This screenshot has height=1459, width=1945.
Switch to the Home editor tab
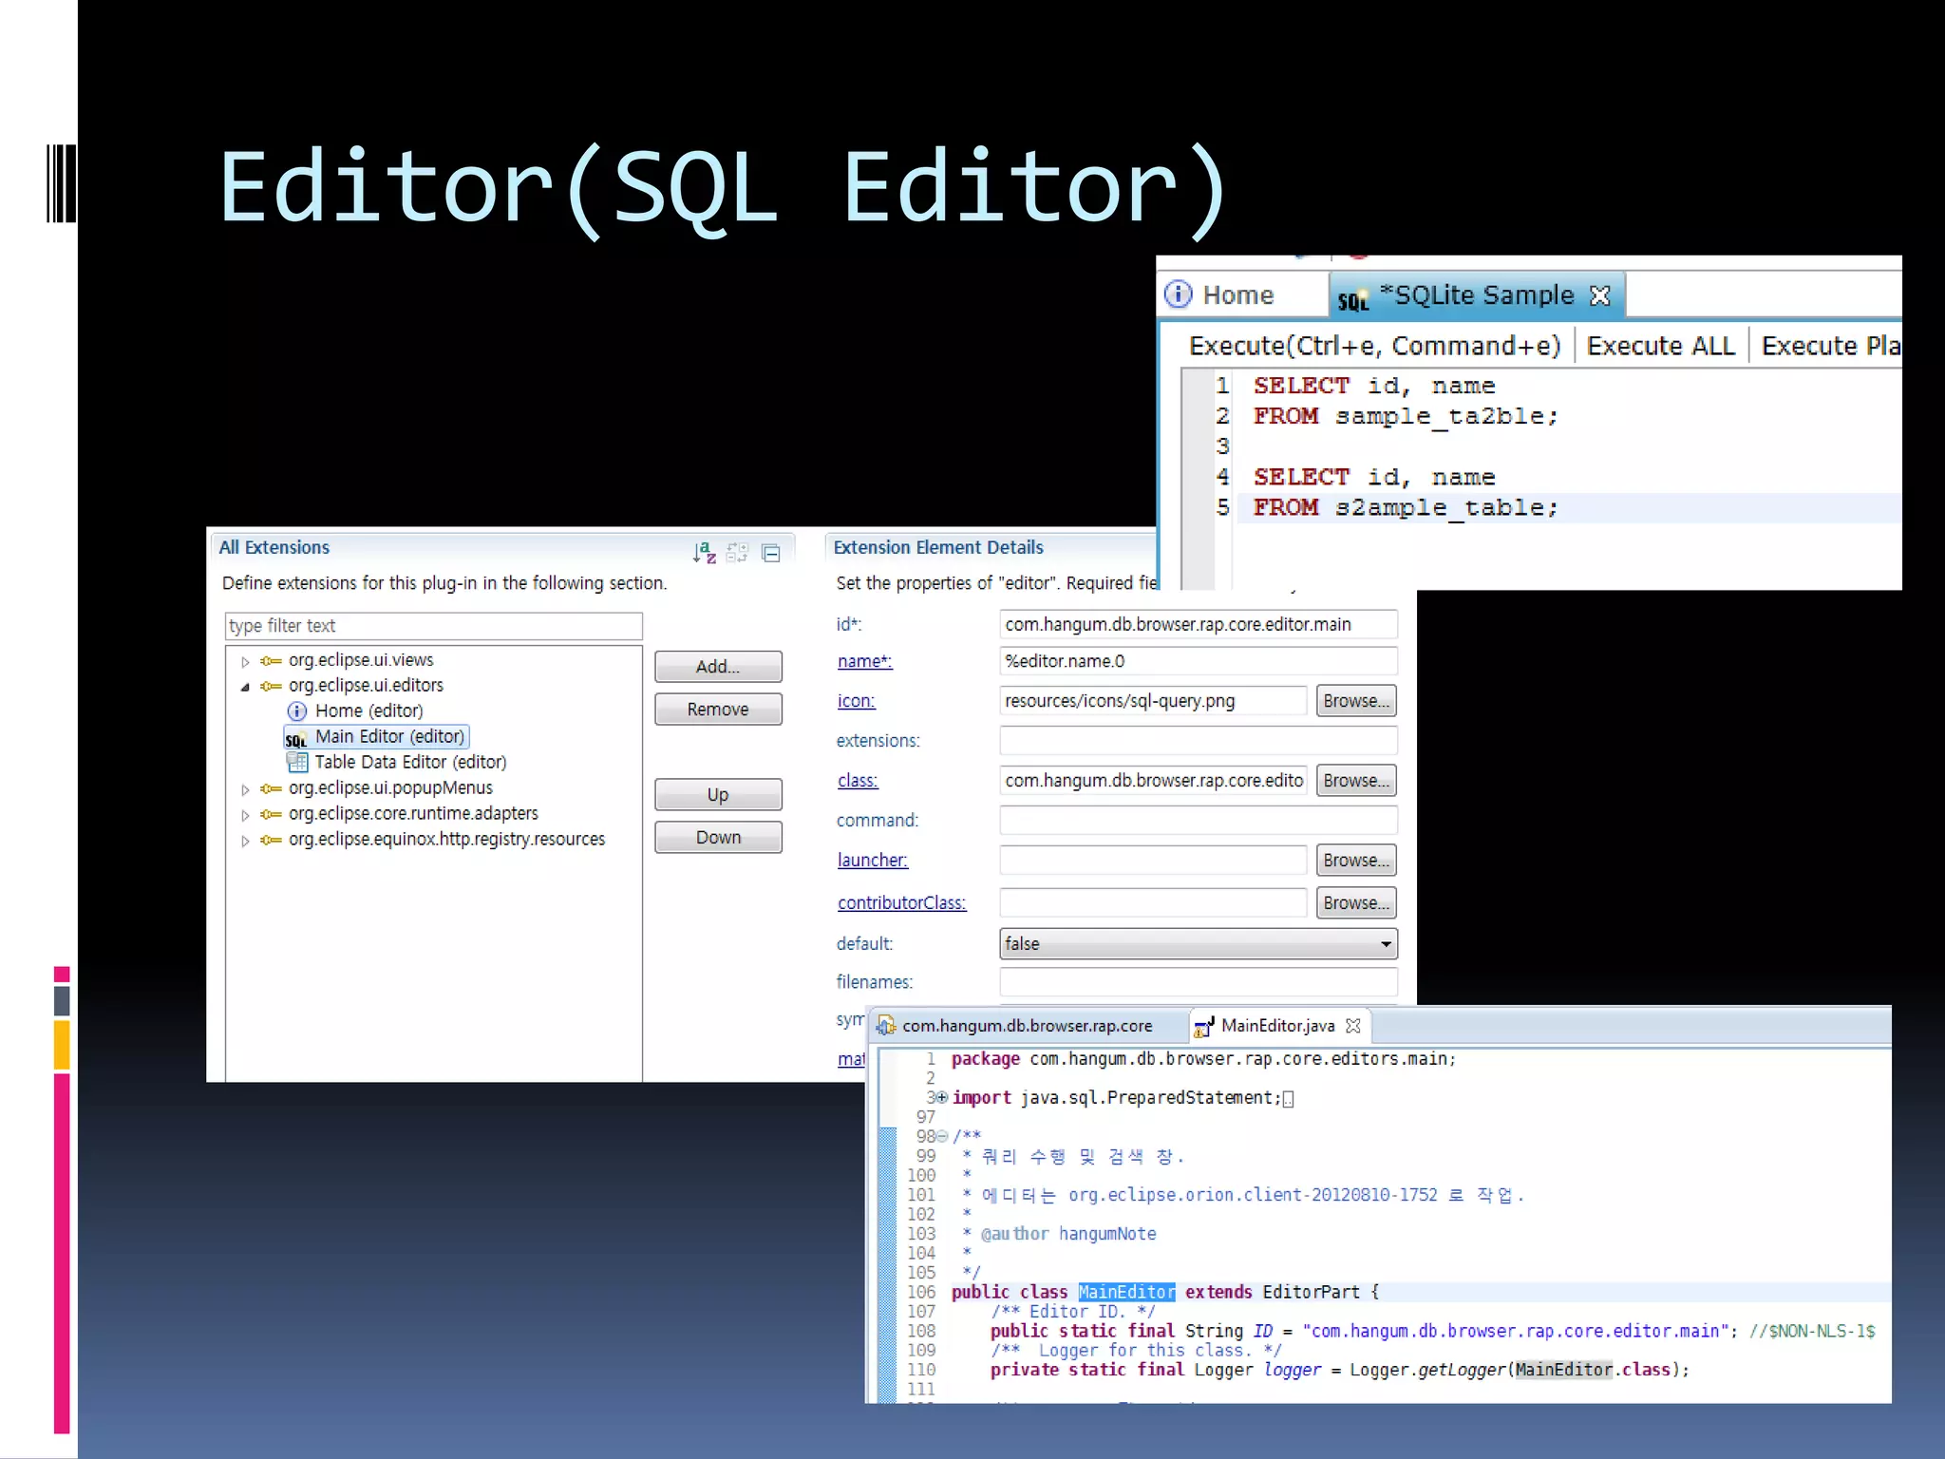tap(1237, 295)
